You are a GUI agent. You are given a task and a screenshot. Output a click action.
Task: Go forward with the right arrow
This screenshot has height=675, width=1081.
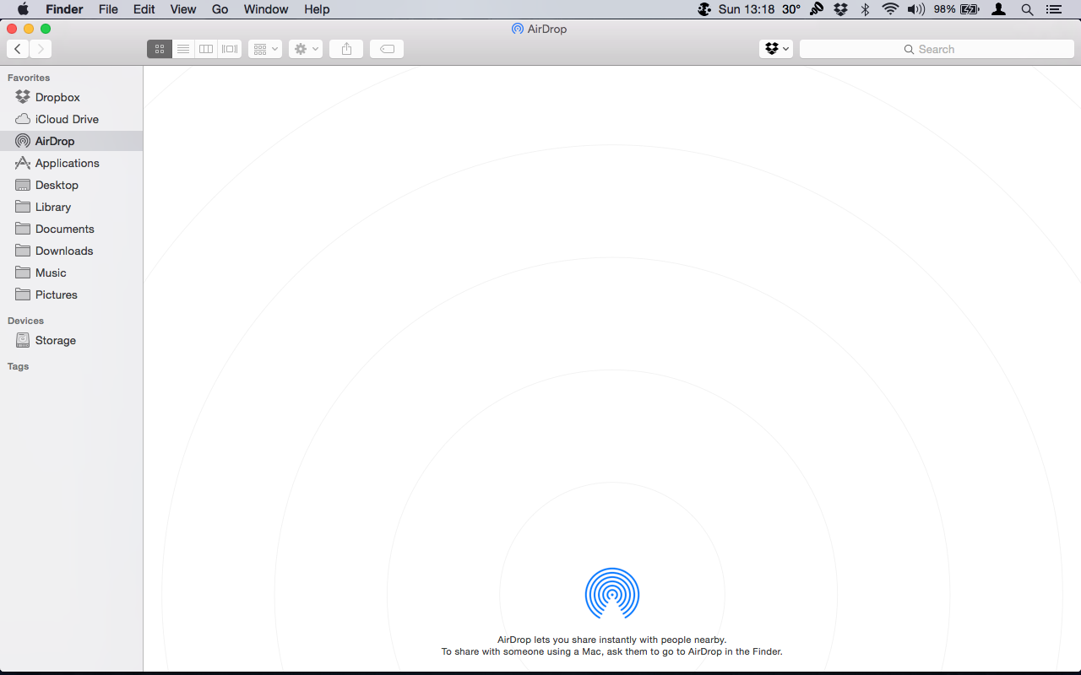(x=41, y=49)
